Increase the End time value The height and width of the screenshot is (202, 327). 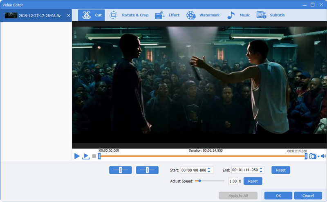click(261, 168)
